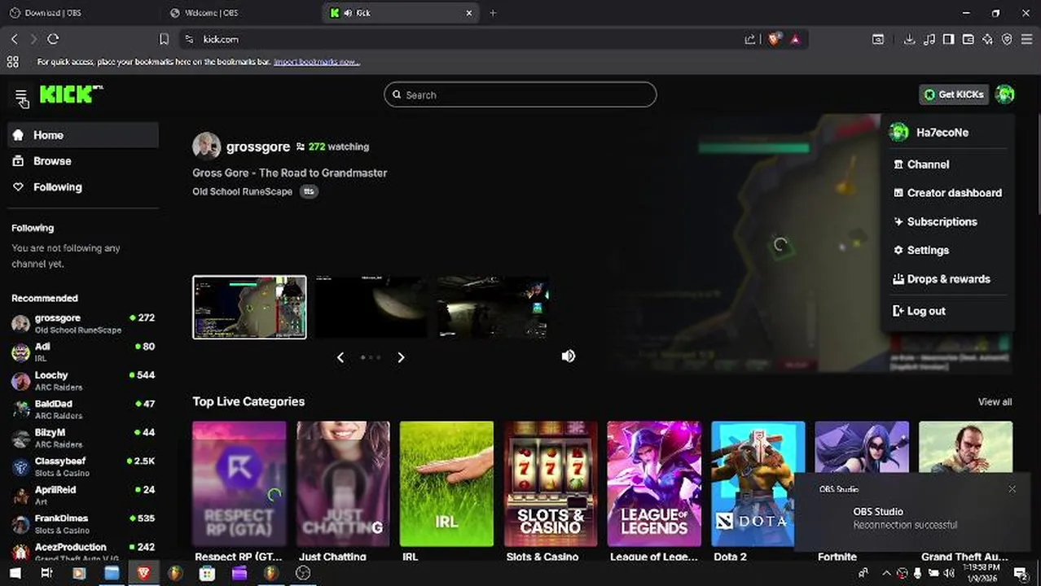Mute the featured stream audio

[x=569, y=356]
